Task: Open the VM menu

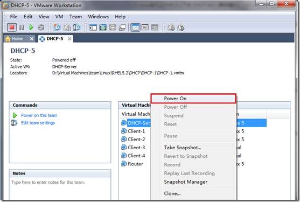Action: (x=59, y=17)
